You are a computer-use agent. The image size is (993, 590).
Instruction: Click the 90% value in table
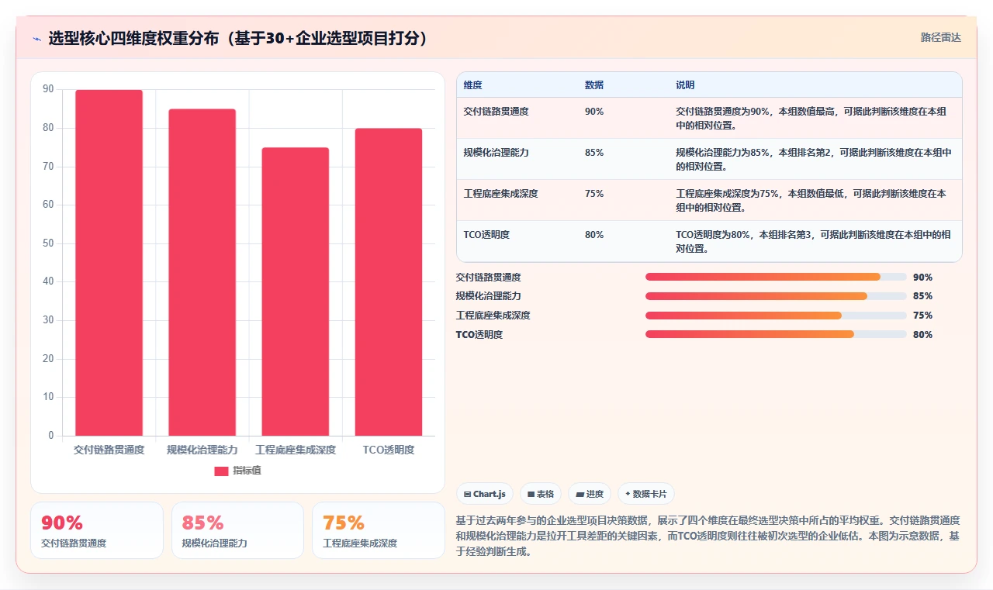(x=593, y=112)
